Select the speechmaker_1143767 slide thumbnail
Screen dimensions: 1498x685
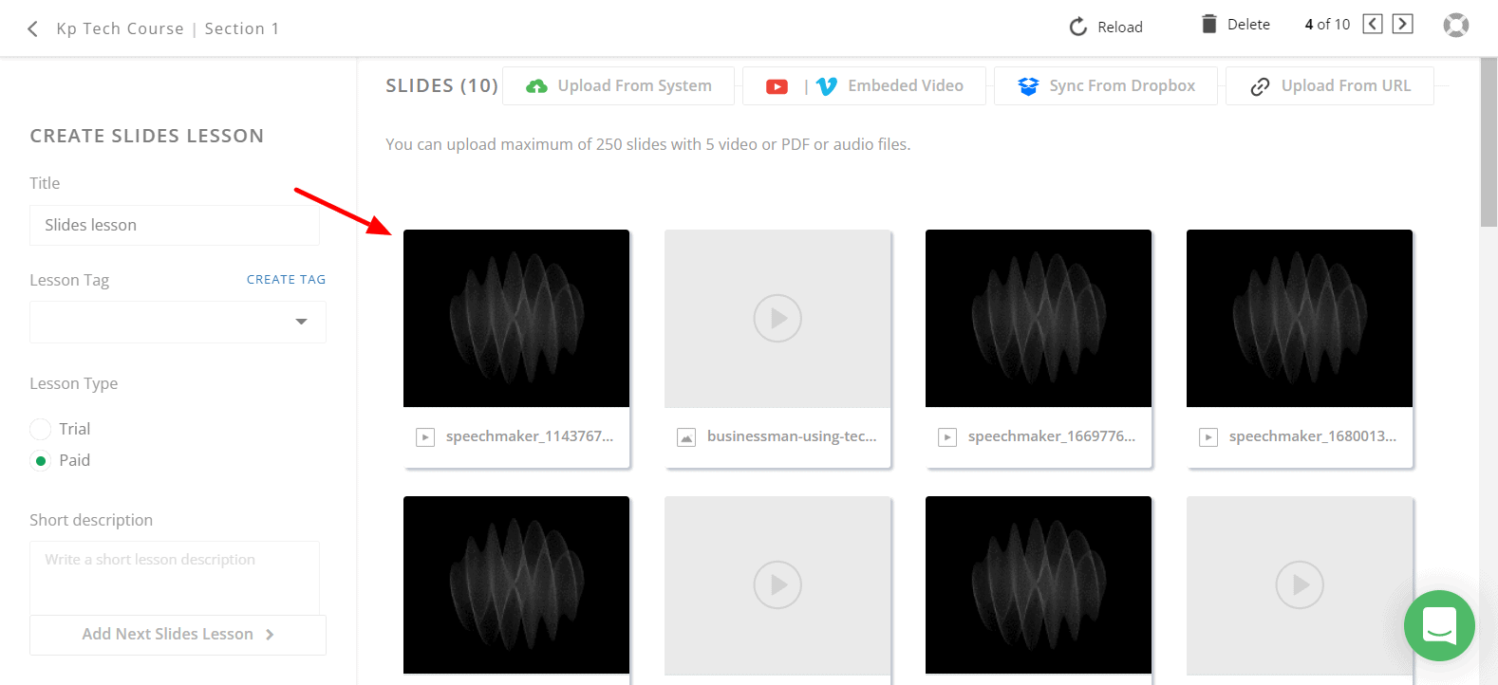click(516, 319)
